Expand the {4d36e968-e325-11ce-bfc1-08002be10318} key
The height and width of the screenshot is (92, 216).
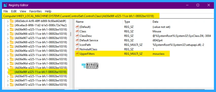(8, 42)
